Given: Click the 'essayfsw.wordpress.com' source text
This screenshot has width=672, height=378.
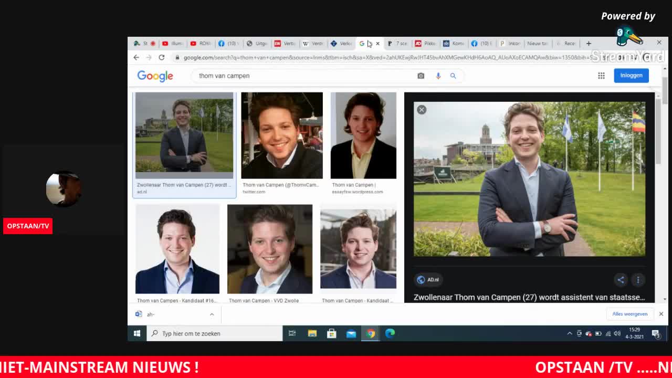Looking at the screenshot, I should click(358, 192).
